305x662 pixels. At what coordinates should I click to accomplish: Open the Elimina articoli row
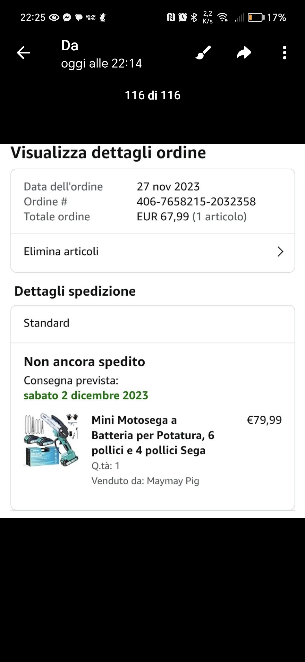pyautogui.click(x=153, y=252)
